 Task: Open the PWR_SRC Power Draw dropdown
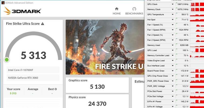tap(173, 81)
